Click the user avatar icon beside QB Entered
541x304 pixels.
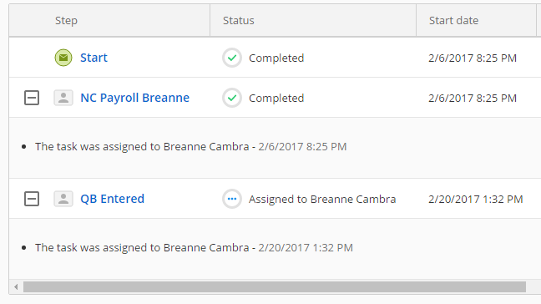pyautogui.click(x=63, y=199)
